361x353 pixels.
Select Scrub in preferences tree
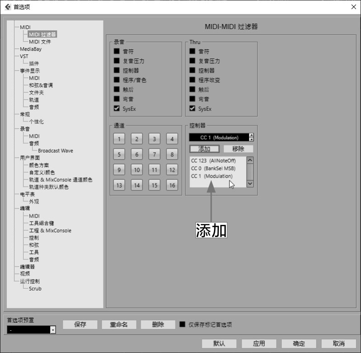35,289
